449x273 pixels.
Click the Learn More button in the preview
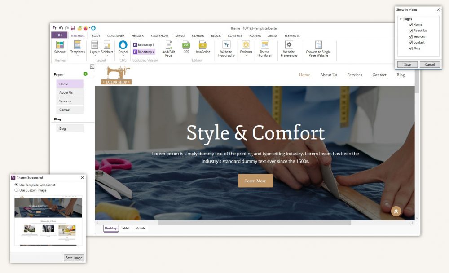tap(255, 181)
